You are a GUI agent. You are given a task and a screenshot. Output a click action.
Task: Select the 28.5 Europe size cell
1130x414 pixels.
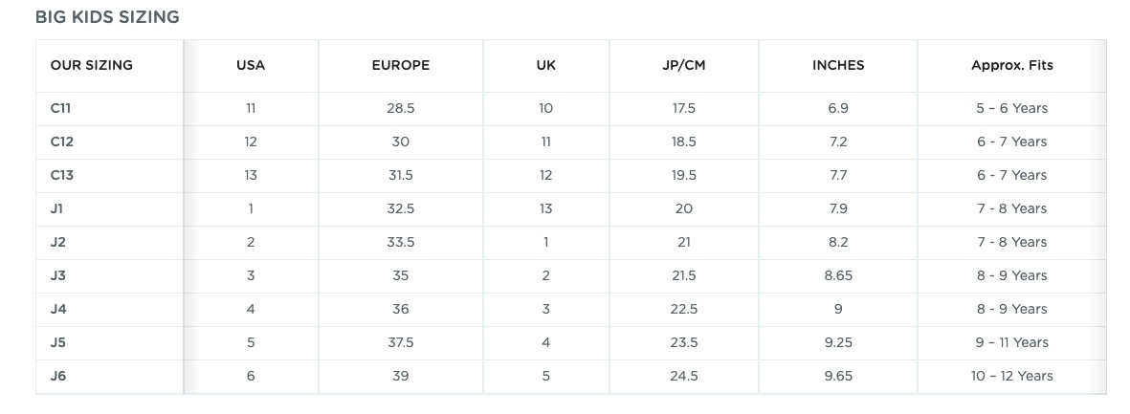coord(401,109)
